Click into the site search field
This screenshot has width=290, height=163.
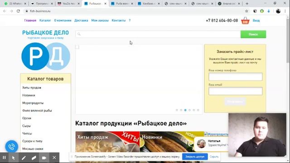pos(158,34)
